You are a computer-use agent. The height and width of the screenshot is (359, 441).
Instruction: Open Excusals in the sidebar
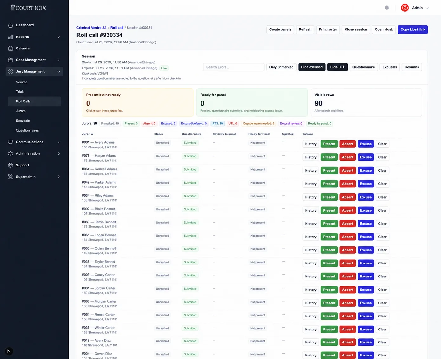[23, 121]
